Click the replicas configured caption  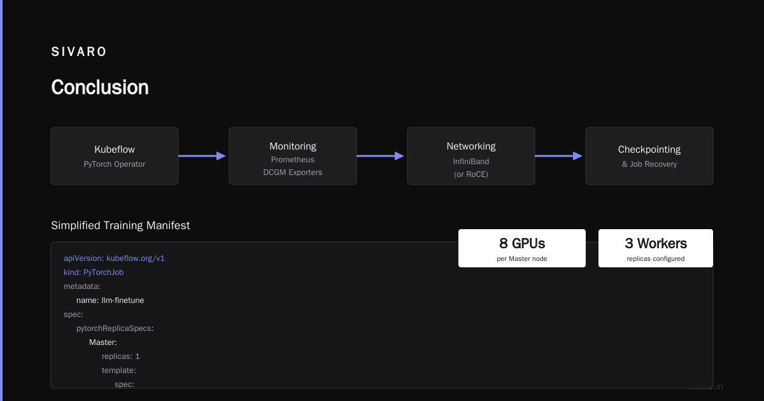click(656, 259)
